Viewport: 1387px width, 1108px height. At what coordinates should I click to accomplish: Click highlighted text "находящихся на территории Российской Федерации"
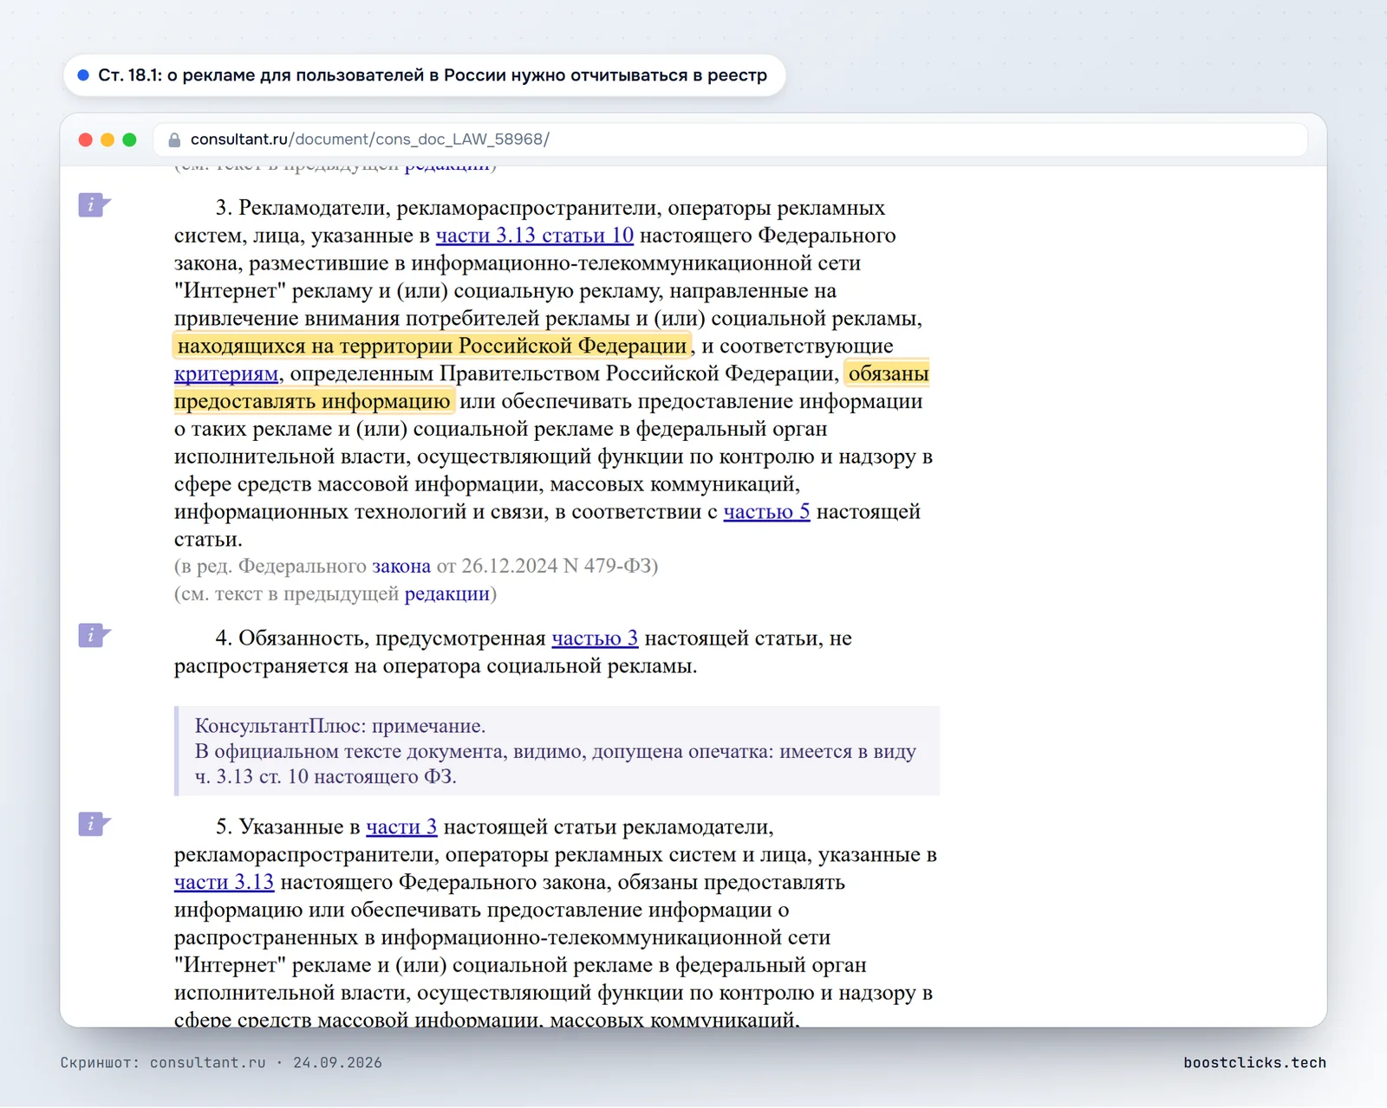point(433,347)
